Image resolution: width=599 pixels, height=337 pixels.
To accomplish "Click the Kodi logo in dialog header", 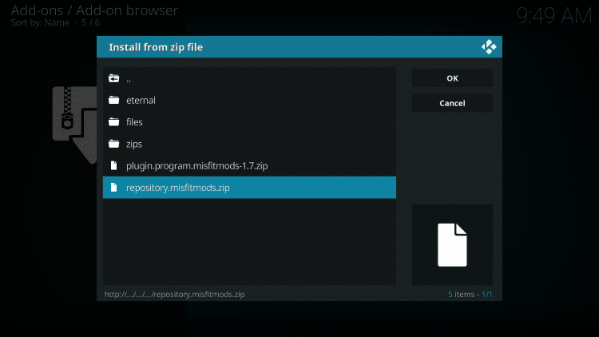I will click(488, 47).
